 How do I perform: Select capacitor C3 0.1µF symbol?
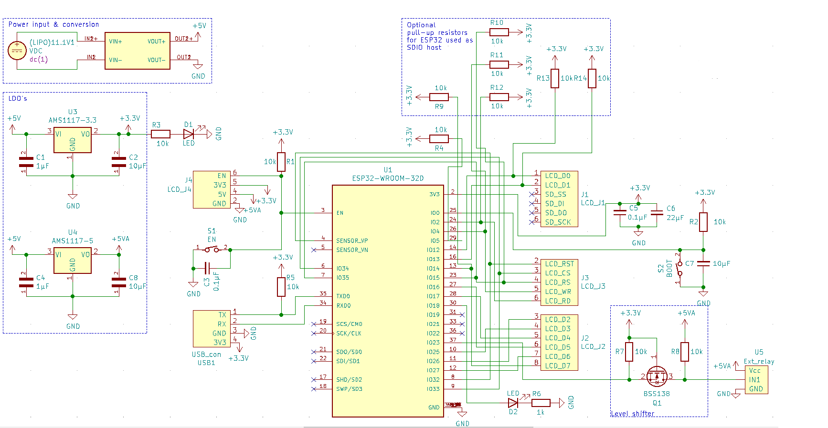click(x=207, y=268)
